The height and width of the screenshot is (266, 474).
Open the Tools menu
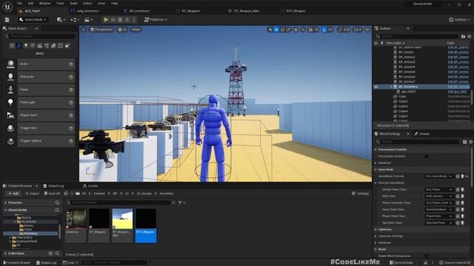click(60, 3)
